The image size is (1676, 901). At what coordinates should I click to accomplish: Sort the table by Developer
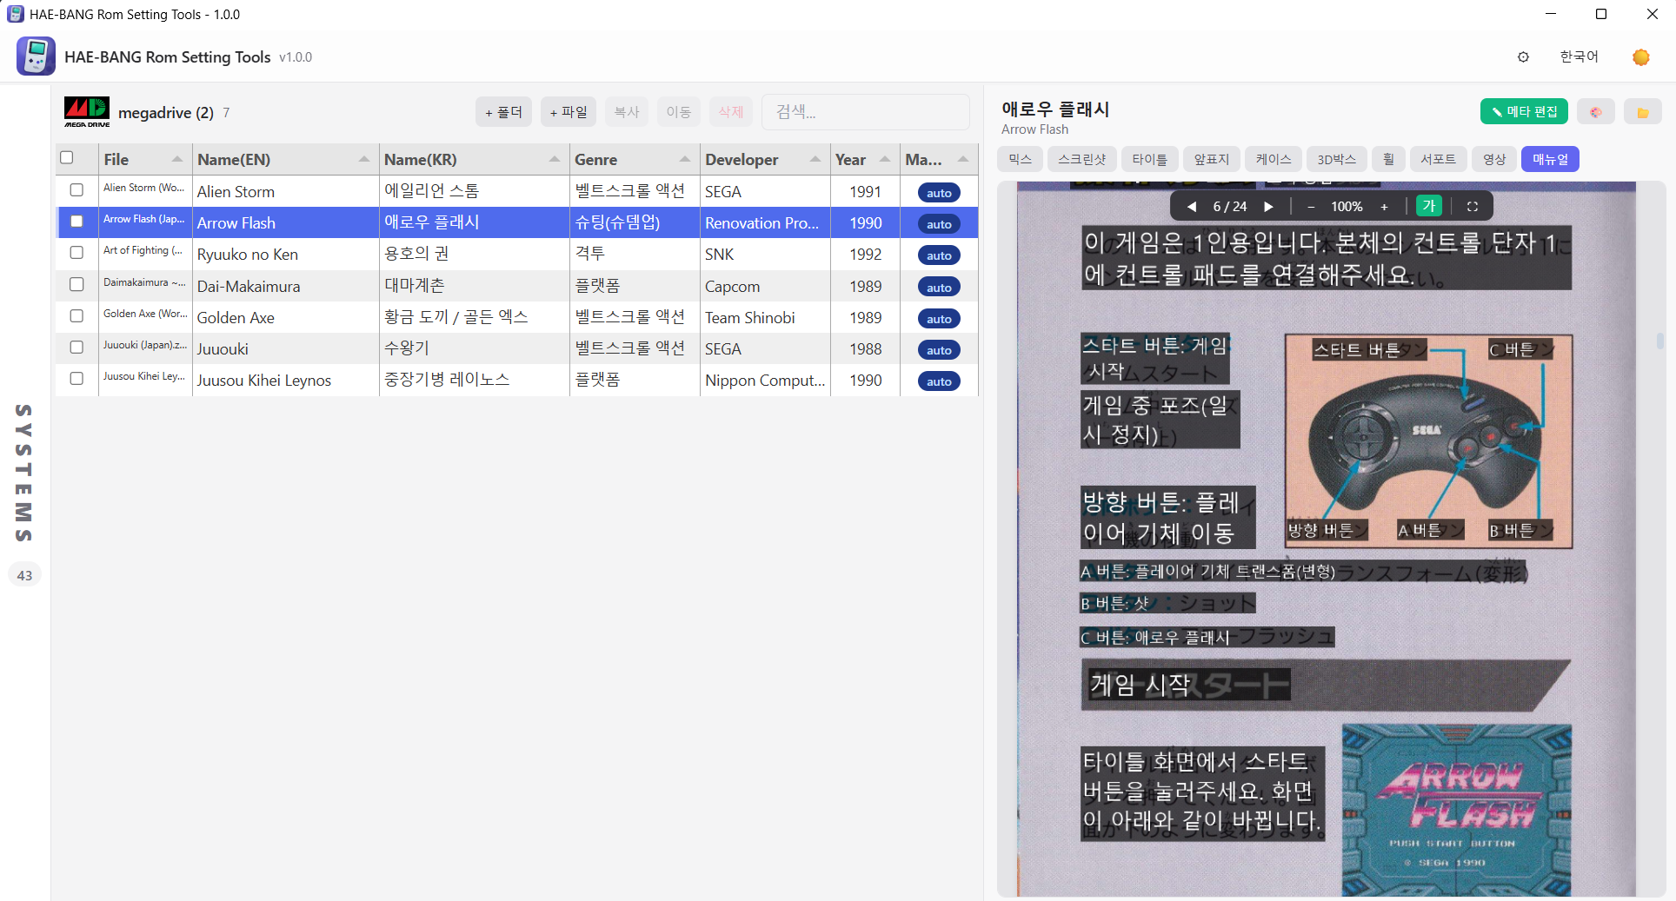point(765,160)
